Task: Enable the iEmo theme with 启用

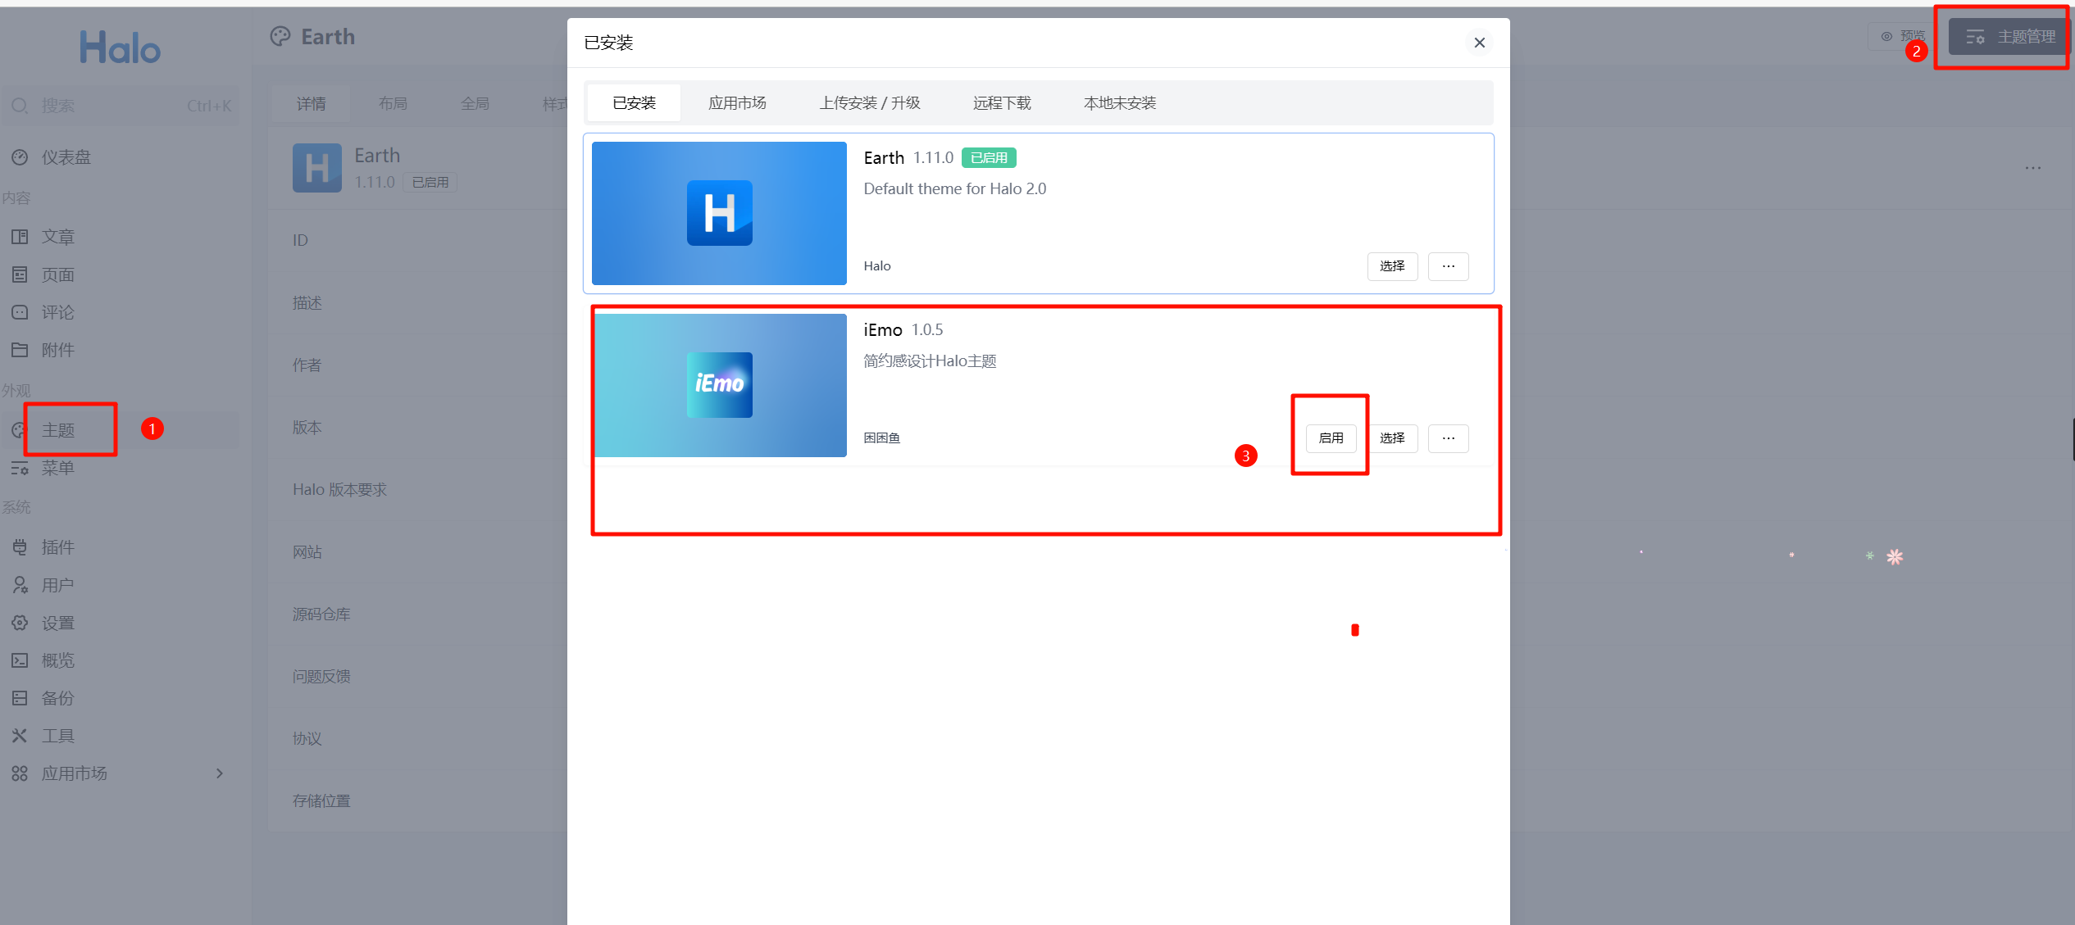Action: [1331, 438]
